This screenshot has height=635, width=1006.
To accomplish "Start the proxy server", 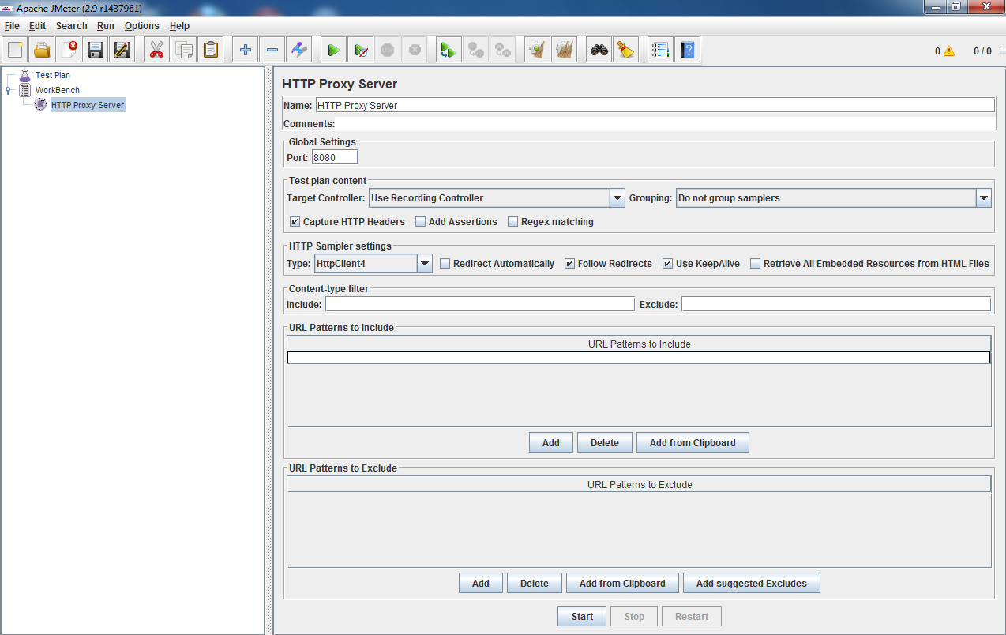I will (583, 617).
